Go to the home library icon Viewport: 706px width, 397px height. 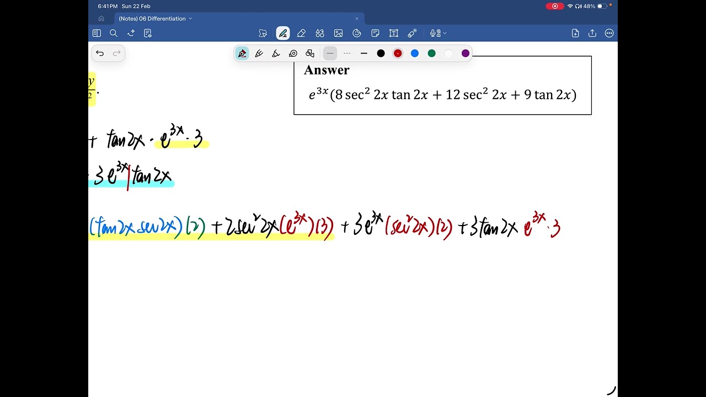point(101,18)
